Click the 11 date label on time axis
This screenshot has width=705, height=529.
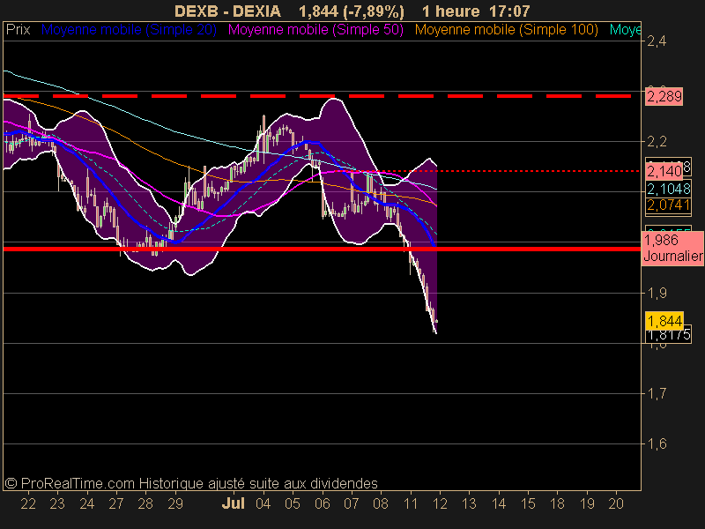tap(410, 503)
